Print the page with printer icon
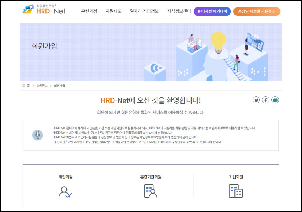 pyautogui.click(x=275, y=100)
